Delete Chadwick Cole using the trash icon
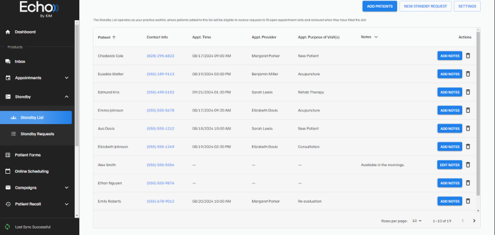This screenshot has width=495, height=235. (x=468, y=55)
